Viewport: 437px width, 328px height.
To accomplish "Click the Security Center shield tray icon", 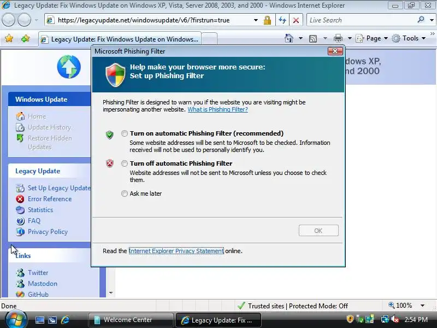I will click(350, 319).
